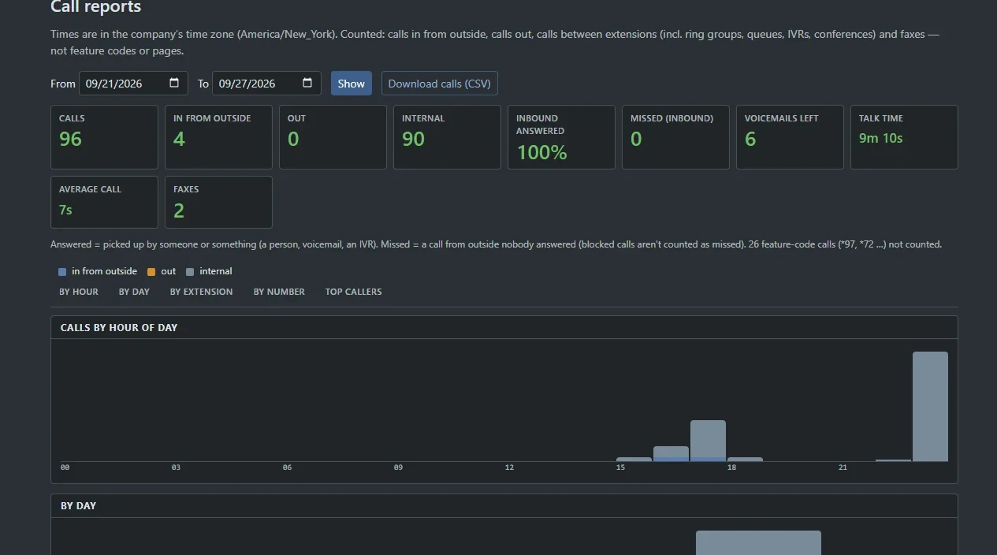The width and height of the screenshot is (997, 555).
Task: Click Download calls (CSV) button
Action: tap(440, 83)
